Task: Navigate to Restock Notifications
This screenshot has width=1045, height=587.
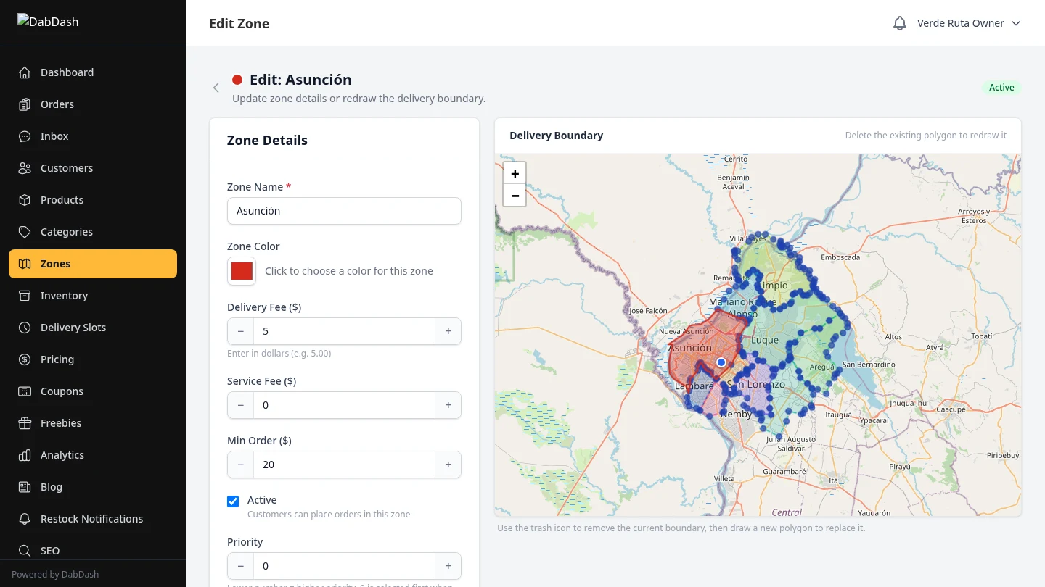Action: 91,519
